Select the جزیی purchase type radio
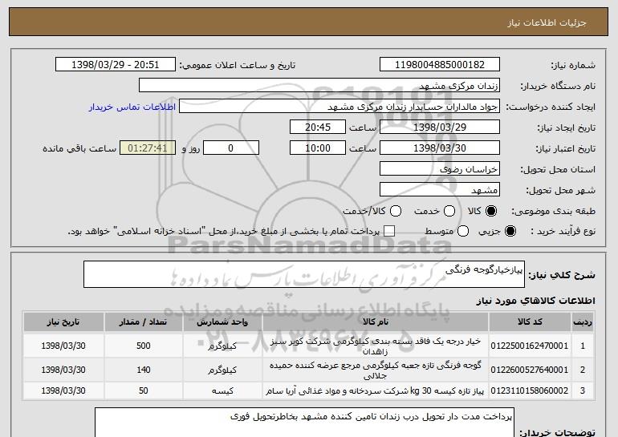Viewport: 618px width, 437px height. [510, 232]
